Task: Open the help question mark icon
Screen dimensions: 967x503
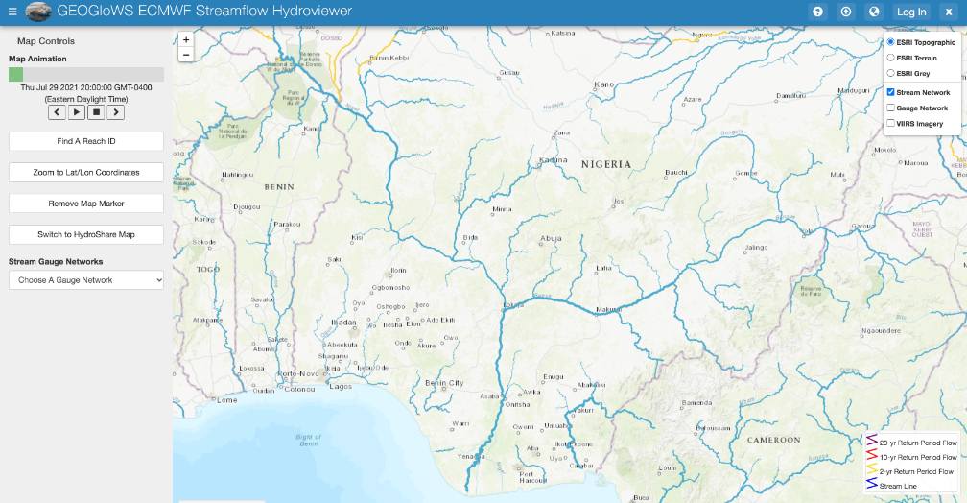Action: tap(818, 12)
